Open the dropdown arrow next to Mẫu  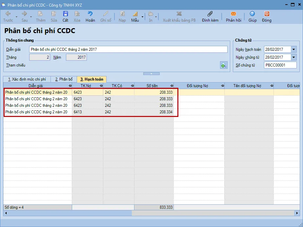(x=143, y=16)
